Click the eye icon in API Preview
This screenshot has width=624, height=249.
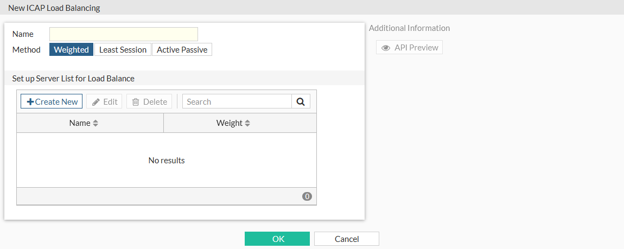point(386,48)
